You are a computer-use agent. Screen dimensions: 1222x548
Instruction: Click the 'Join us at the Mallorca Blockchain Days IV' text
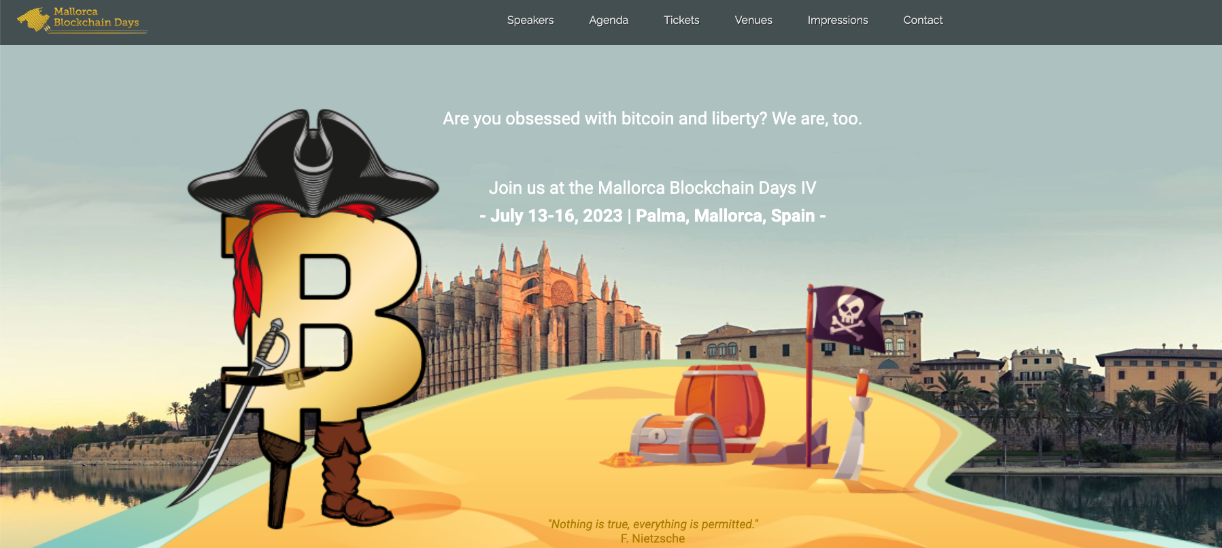[652, 188]
